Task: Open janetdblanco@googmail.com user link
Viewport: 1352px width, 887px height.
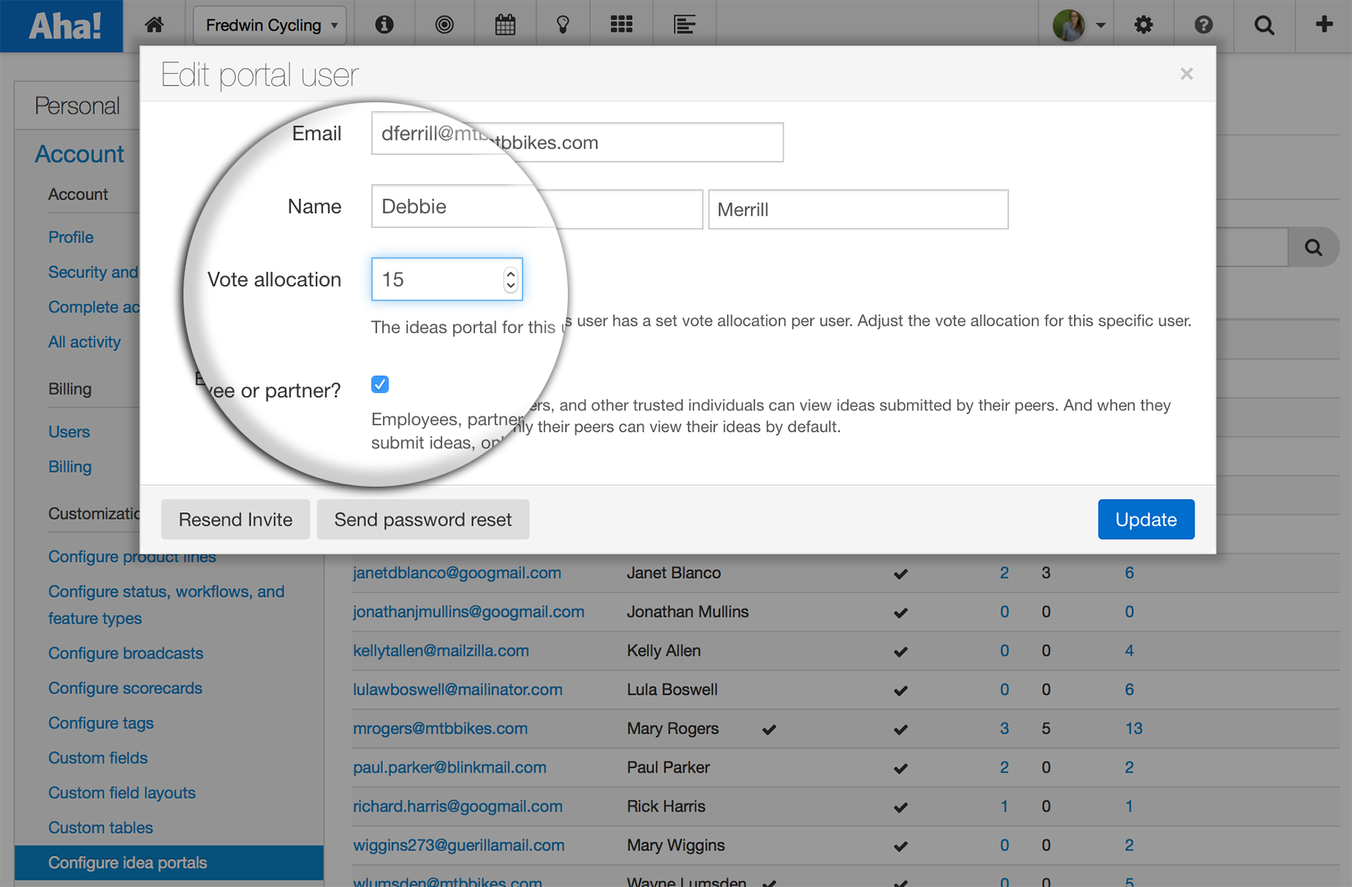Action: [x=457, y=573]
